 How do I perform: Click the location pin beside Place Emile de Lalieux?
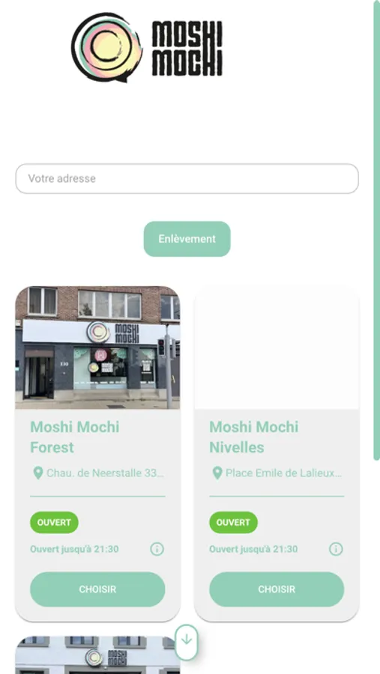217,473
